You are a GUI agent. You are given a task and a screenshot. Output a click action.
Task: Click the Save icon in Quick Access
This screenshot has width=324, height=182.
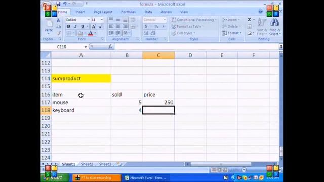(58, 4)
